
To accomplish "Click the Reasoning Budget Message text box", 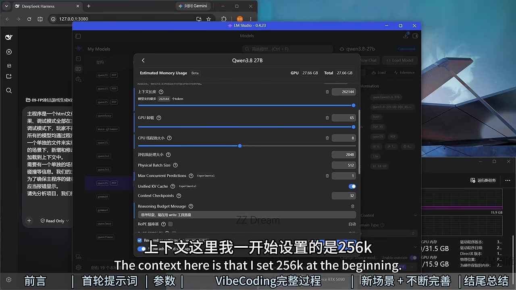I will [247, 215].
